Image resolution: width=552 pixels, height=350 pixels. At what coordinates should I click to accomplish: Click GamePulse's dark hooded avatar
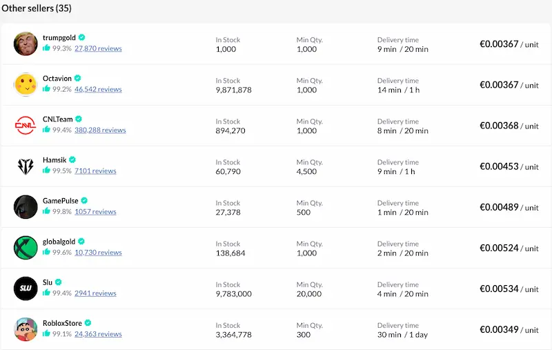pyautogui.click(x=26, y=206)
